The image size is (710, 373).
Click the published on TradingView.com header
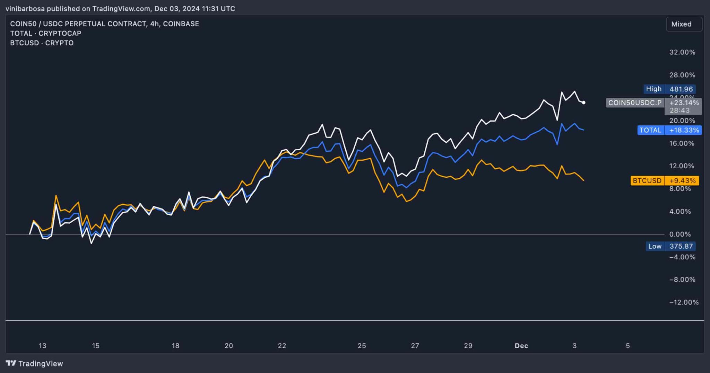120,9
